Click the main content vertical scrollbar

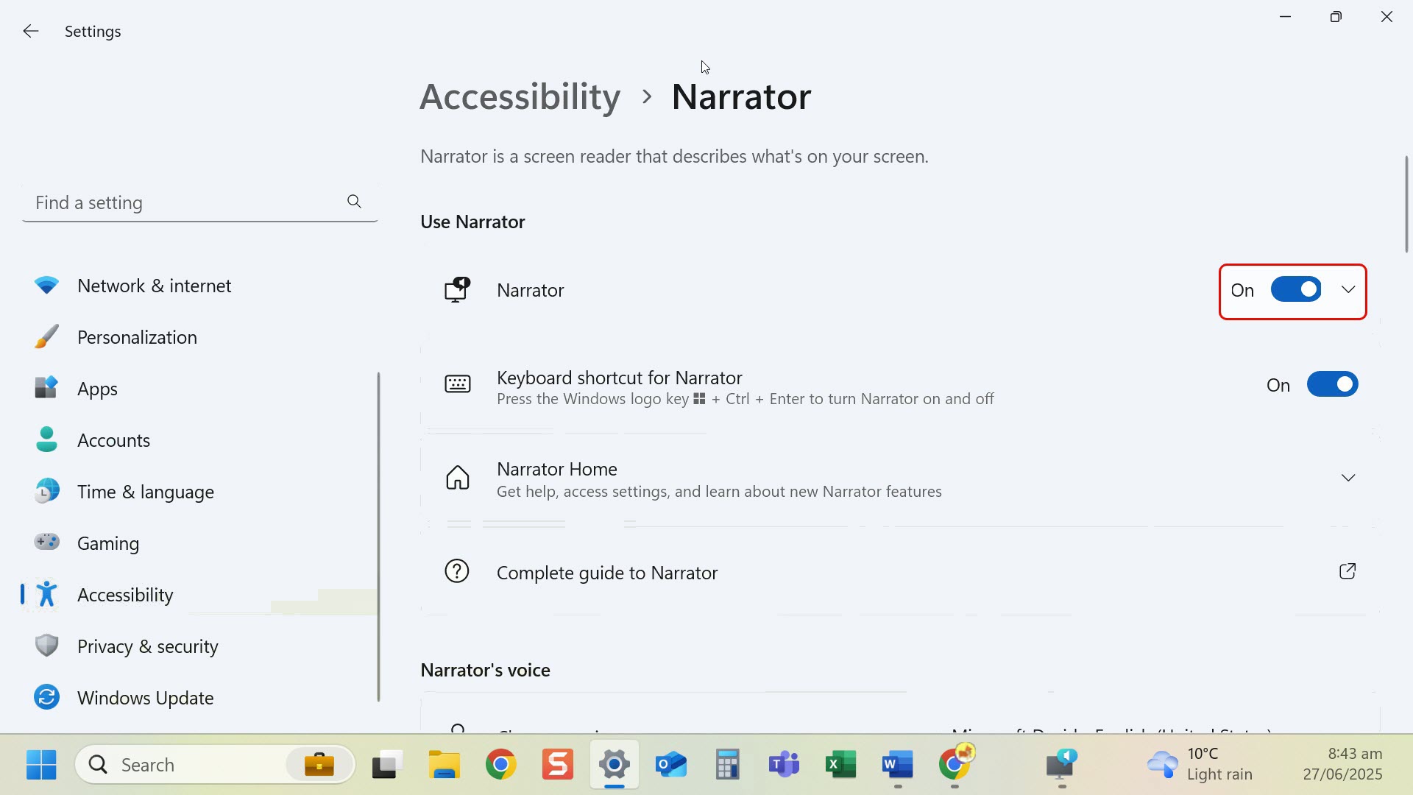click(x=1406, y=204)
